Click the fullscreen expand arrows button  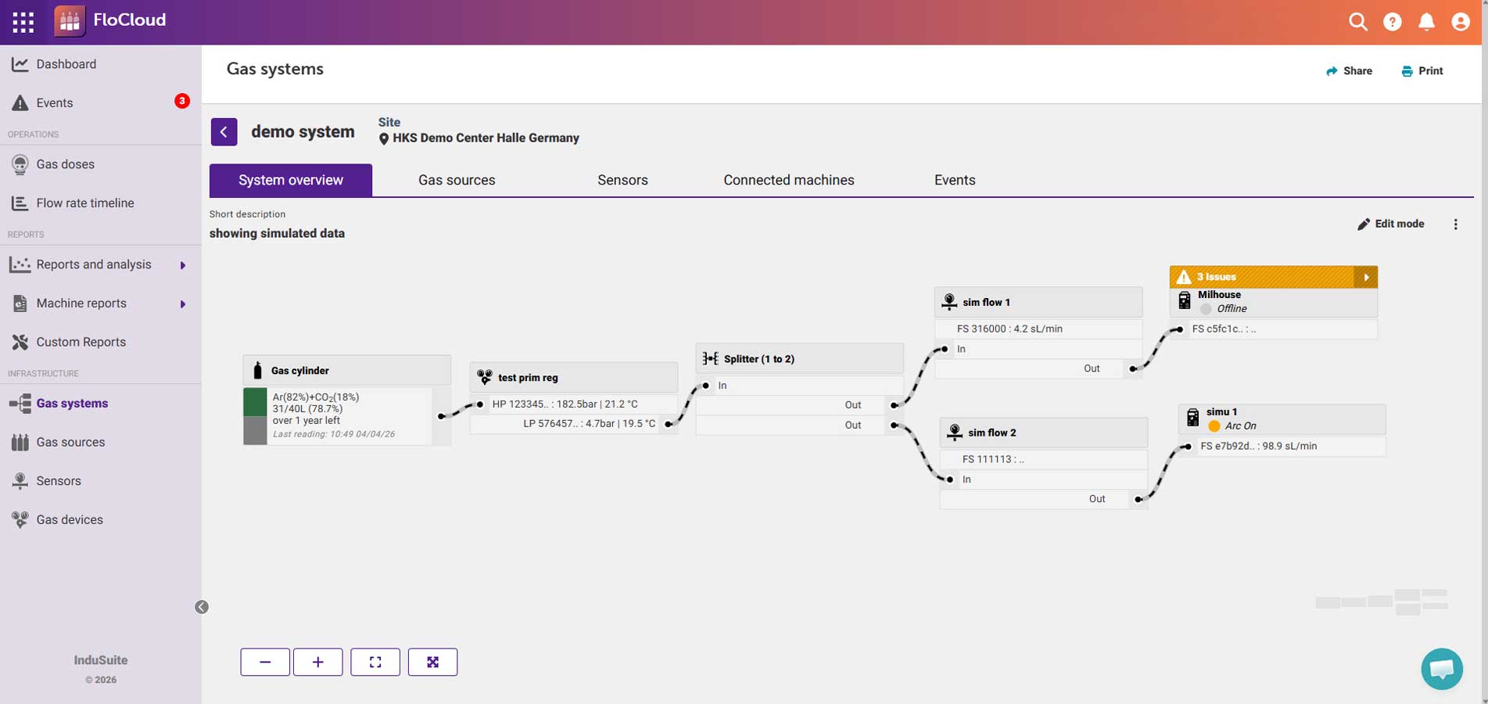coord(432,662)
